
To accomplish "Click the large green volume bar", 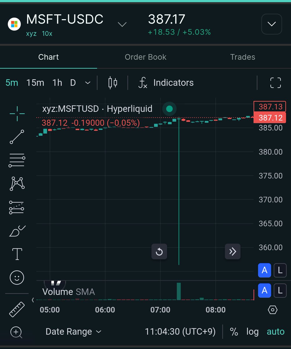I will [179, 291].
